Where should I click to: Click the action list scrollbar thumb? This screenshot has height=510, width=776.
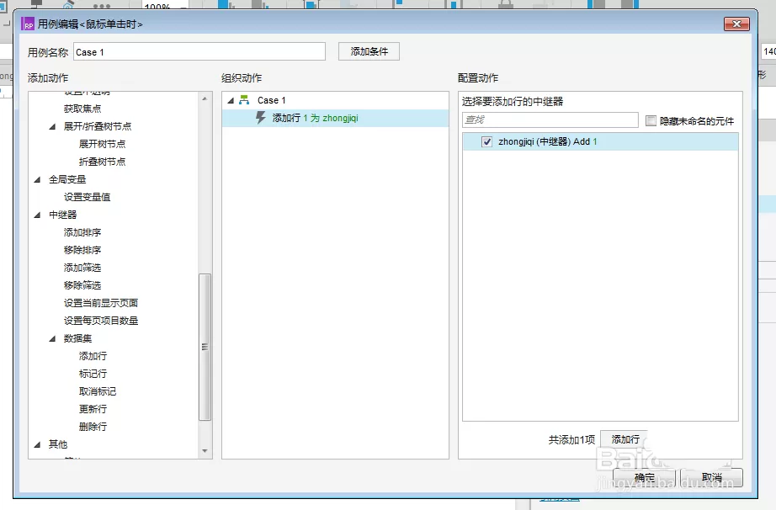(x=205, y=347)
